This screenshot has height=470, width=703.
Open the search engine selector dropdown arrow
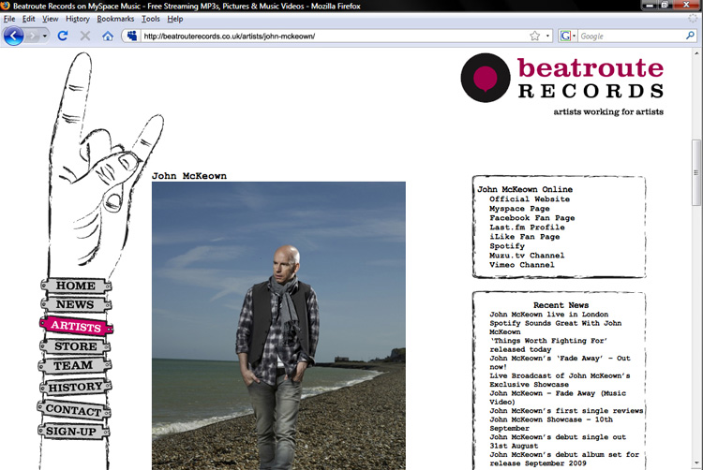point(574,36)
